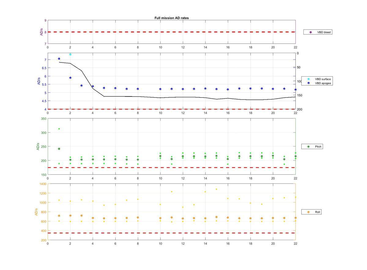
Task: Select the blue VBD apogee marker at dive 1
Action: (x=59, y=59)
